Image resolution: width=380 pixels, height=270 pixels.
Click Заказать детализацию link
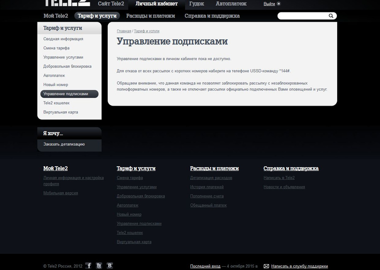[x=64, y=144]
